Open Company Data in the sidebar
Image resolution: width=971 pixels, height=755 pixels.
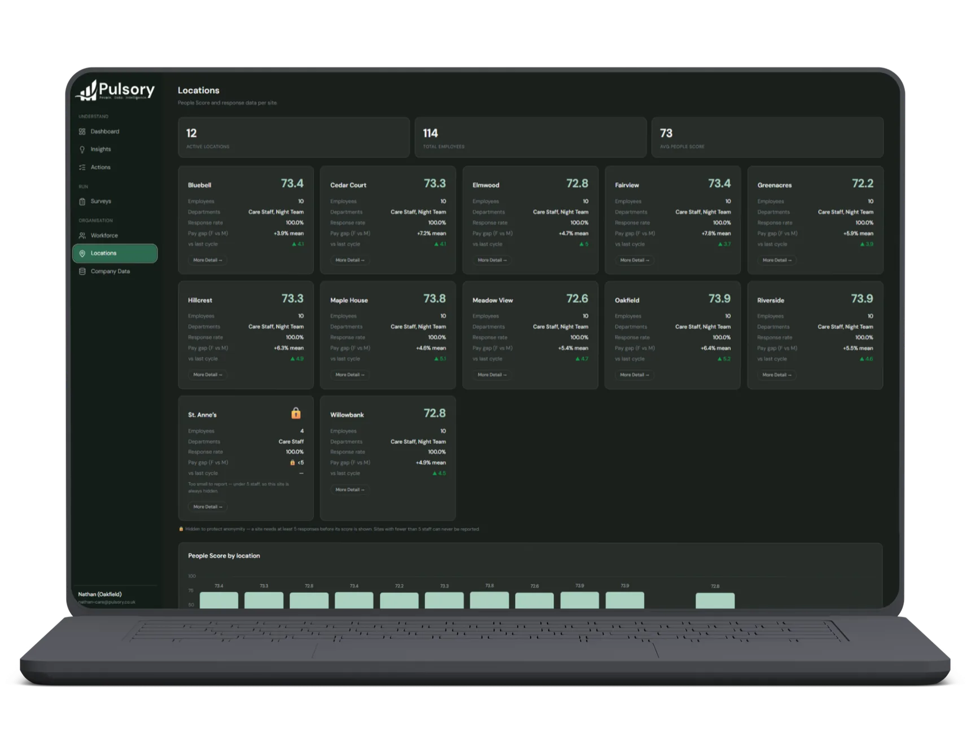(x=115, y=271)
